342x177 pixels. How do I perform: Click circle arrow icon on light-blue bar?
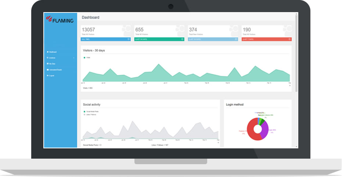(x=236, y=39)
